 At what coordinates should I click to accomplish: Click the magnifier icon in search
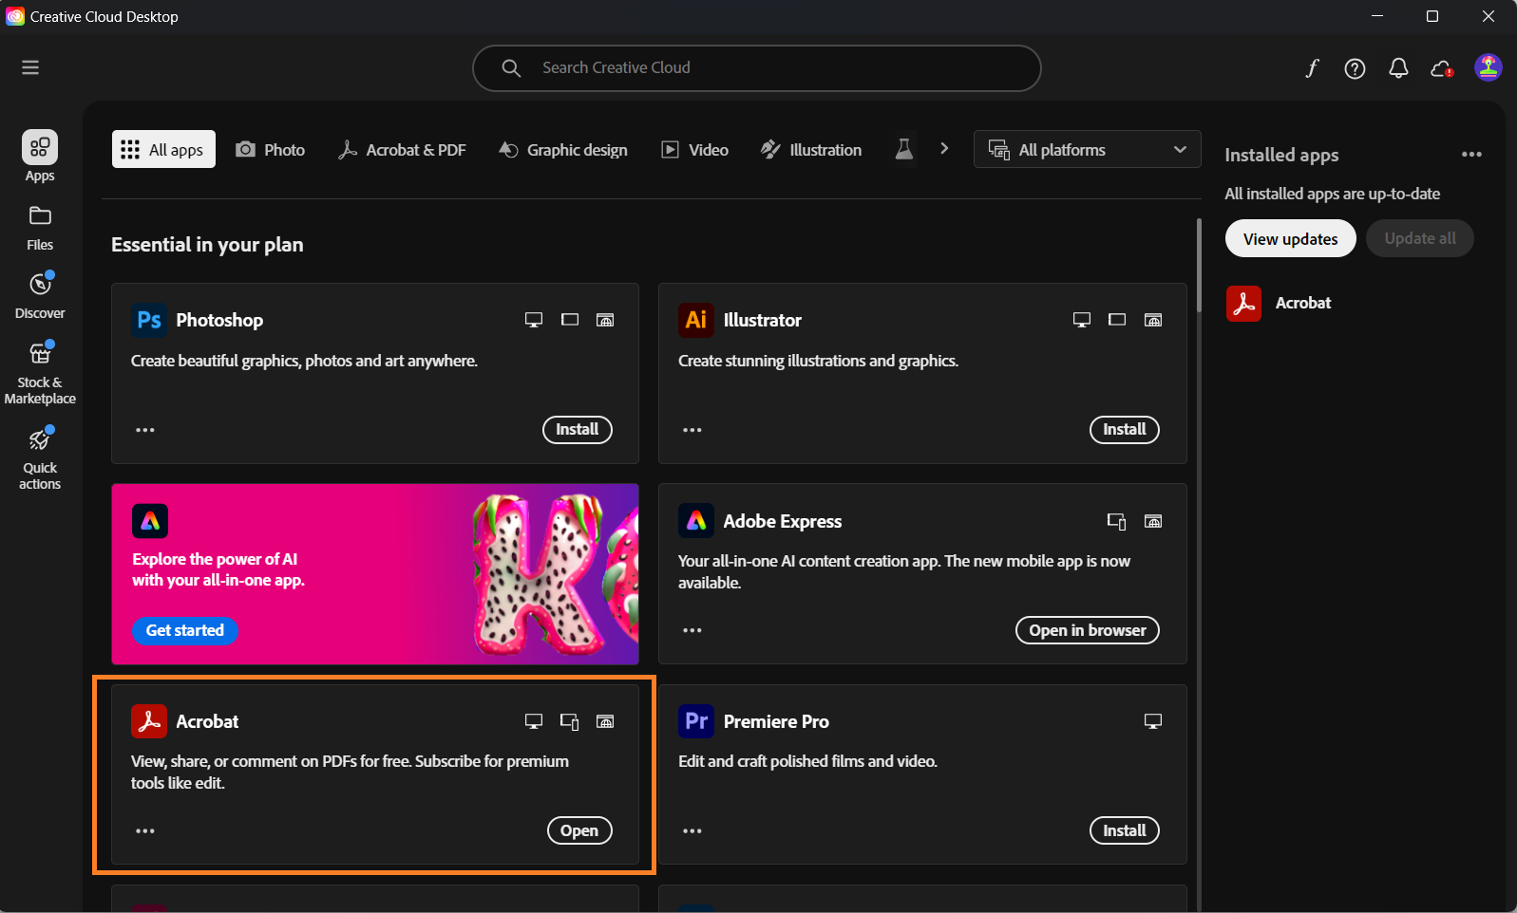pyautogui.click(x=511, y=68)
